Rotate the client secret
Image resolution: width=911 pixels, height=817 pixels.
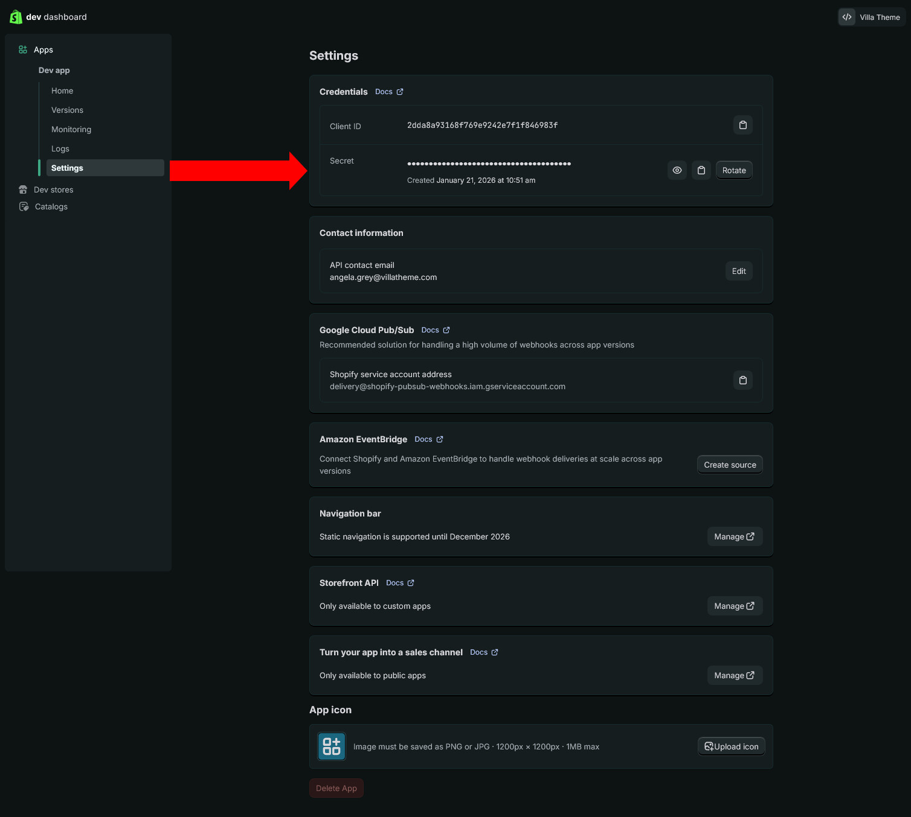733,170
